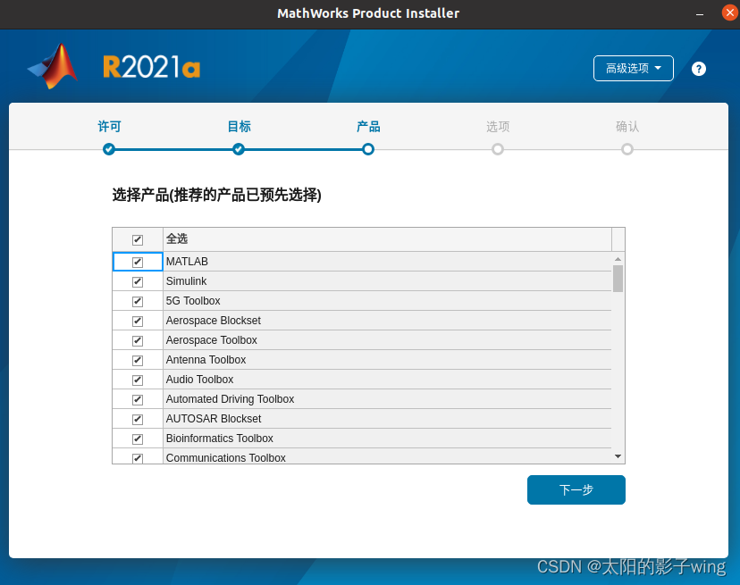Go back to the 许可 step label
Viewport: 740px width, 585px height.
click(109, 127)
